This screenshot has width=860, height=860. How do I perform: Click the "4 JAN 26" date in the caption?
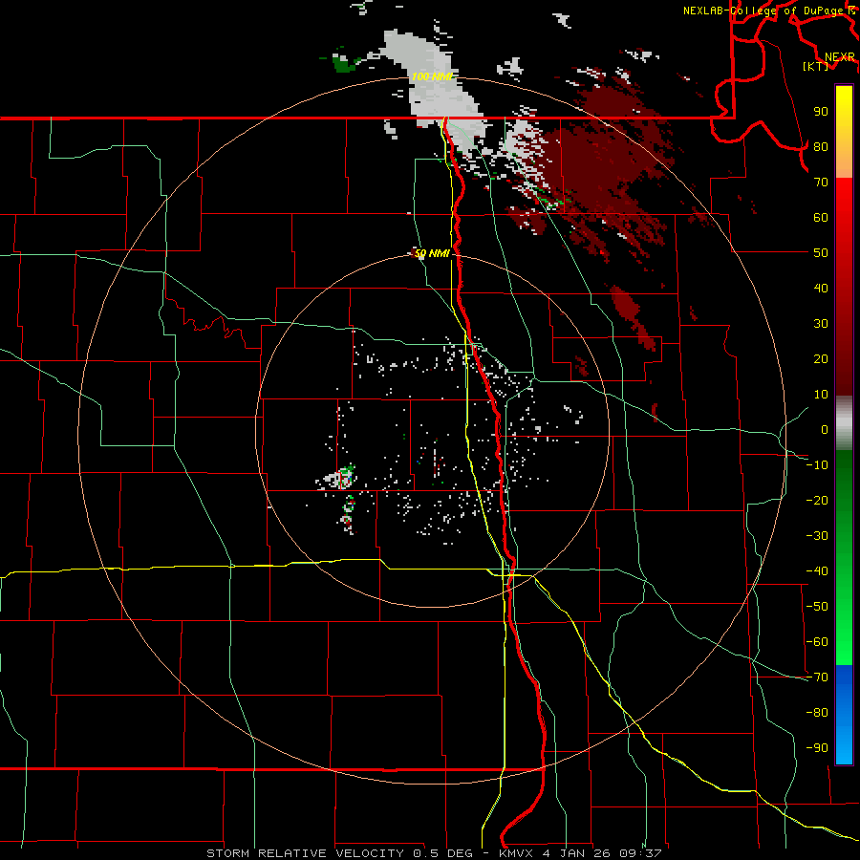pos(576,853)
